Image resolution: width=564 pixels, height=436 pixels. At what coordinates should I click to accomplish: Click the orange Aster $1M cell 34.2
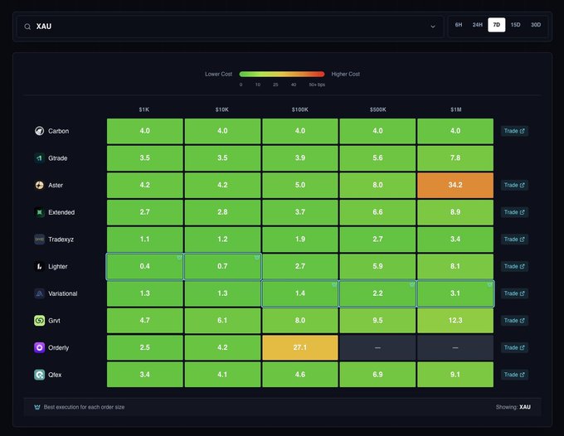pos(455,185)
